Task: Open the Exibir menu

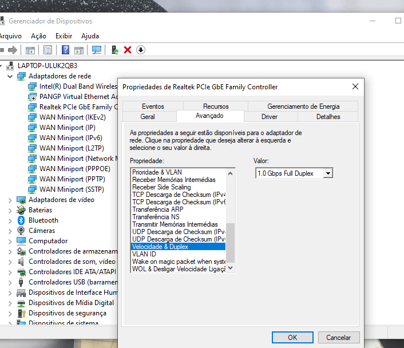Action: click(x=64, y=36)
